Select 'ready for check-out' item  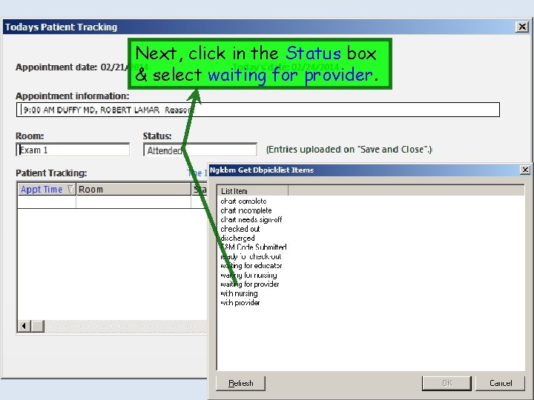251,256
